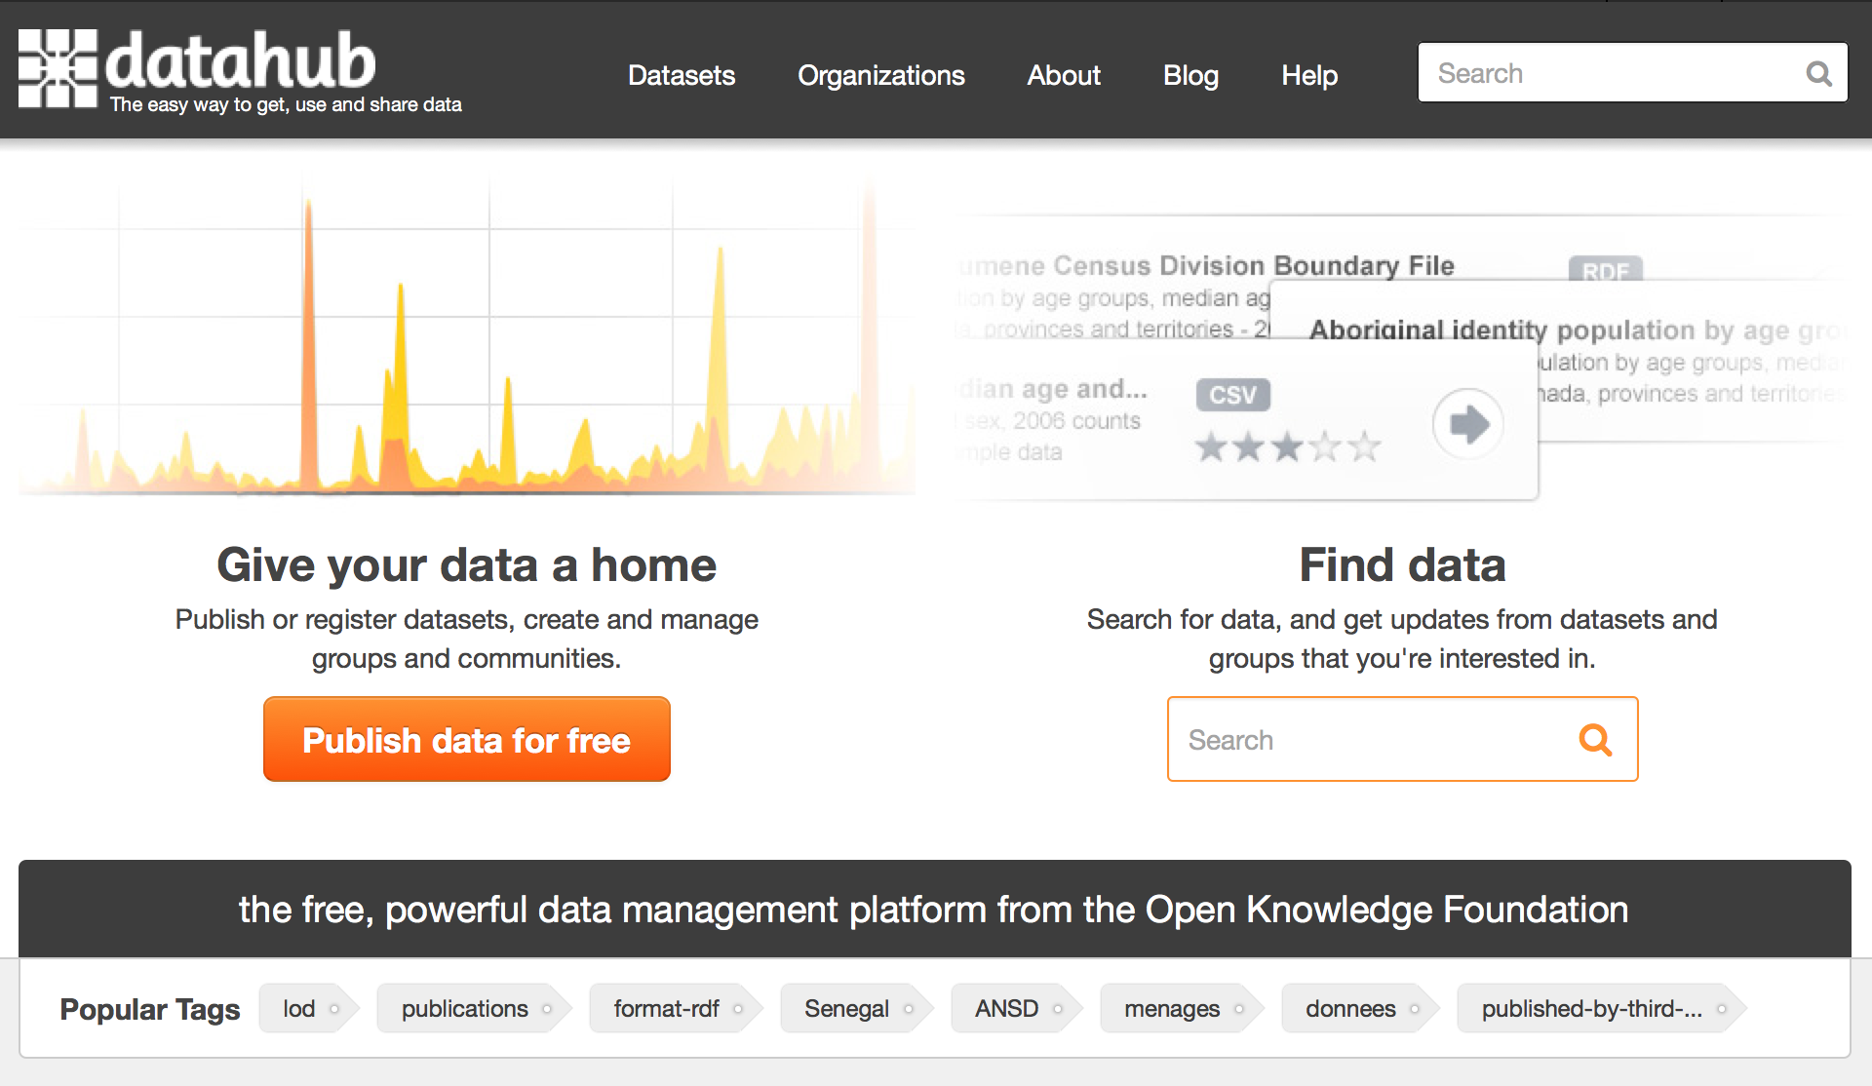Open the About page
Viewport: 1872px width, 1086px height.
[x=1064, y=75]
